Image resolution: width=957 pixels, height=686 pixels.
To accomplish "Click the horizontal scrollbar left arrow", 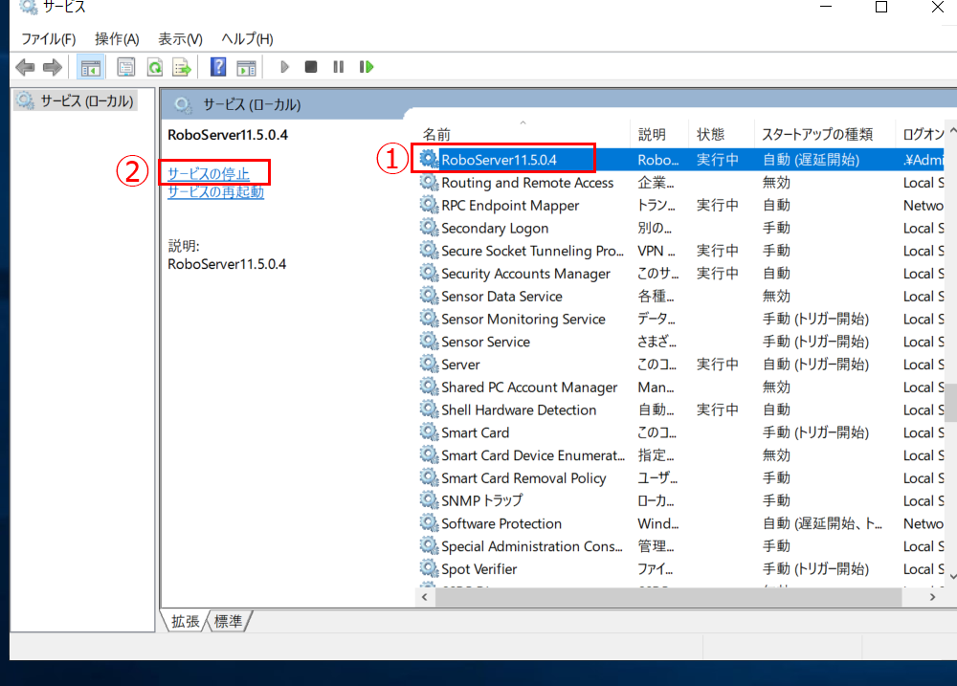I will pyautogui.click(x=426, y=597).
